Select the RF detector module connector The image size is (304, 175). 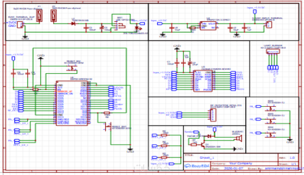click(x=213, y=115)
